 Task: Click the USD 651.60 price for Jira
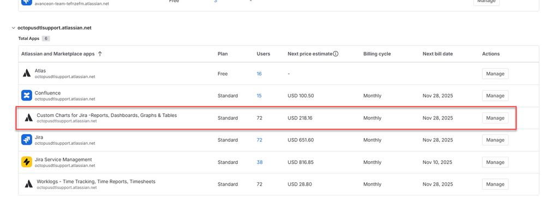pyautogui.click(x=301, y=140)
